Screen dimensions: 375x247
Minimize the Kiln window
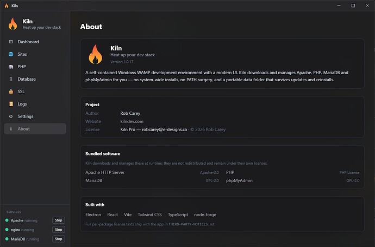[339, 5]
